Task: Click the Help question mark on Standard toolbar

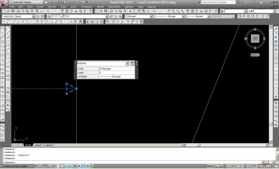Action: [x=216, y=11]
